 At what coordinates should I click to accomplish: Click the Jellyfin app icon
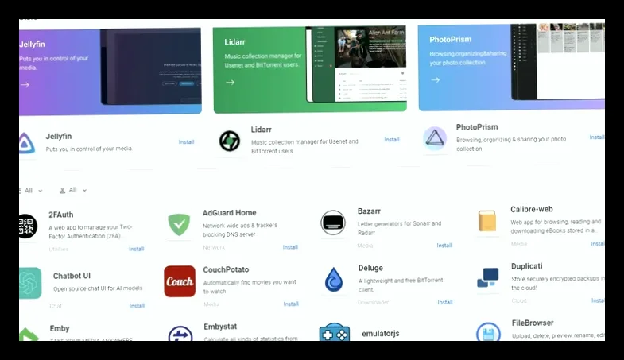[x=27, y=143]
